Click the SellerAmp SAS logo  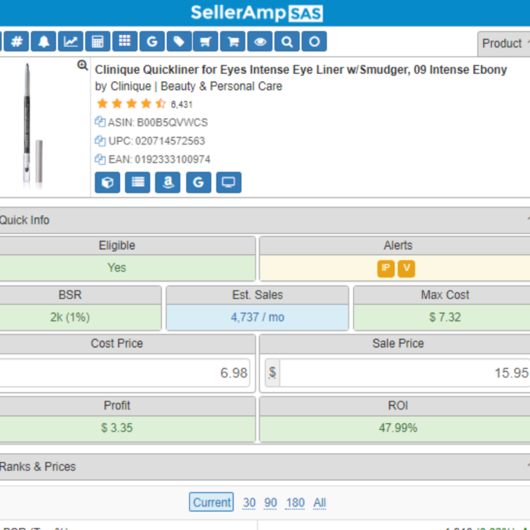tap(257, 13)
